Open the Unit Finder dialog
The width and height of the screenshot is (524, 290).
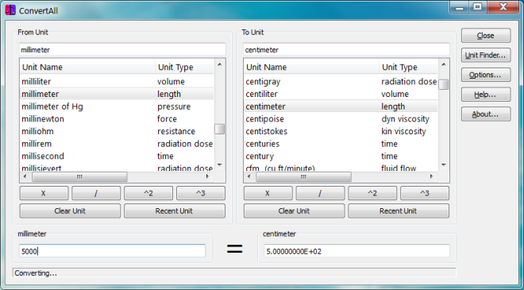(486, 55)
